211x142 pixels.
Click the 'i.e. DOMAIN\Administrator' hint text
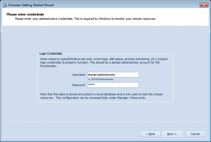[x=101, y=79]
